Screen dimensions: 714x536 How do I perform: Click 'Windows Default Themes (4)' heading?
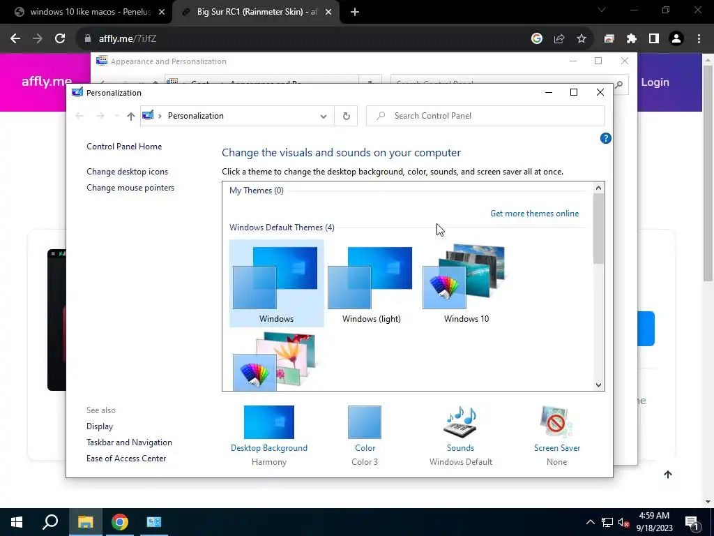(282, 227)
